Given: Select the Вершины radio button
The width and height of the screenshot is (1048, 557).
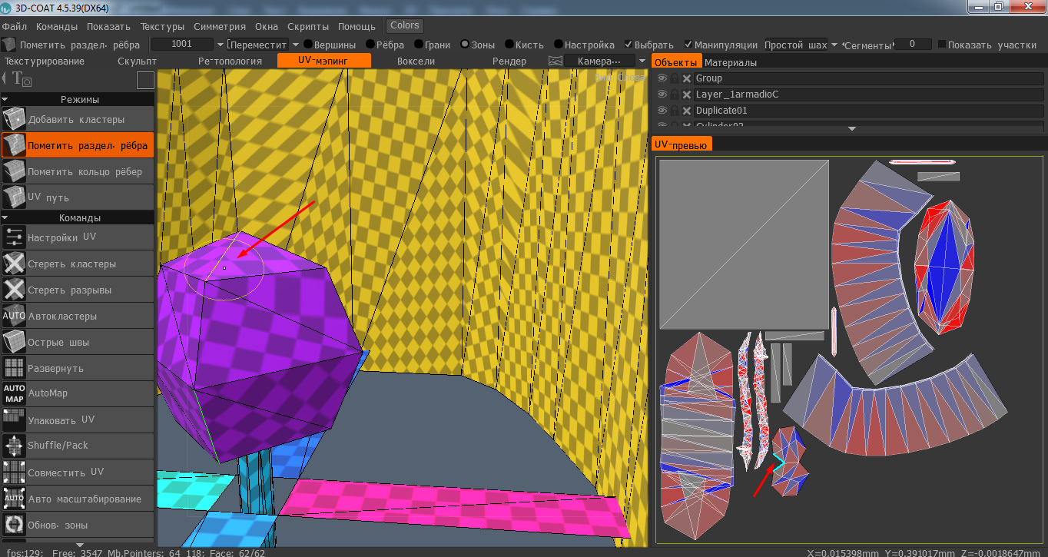Looking at the screenshot, I should point(308,45).
